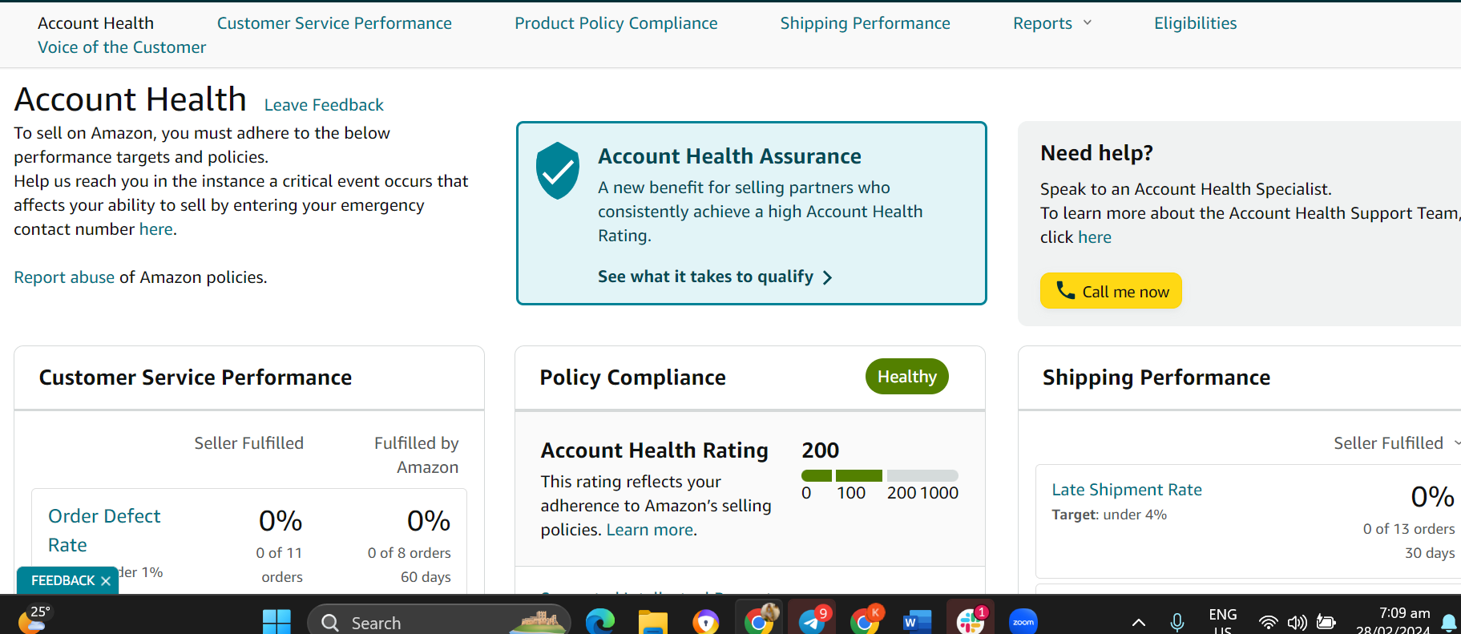
Task: Open File Explorer from the taskbar
Action: (x=652, y=622)
